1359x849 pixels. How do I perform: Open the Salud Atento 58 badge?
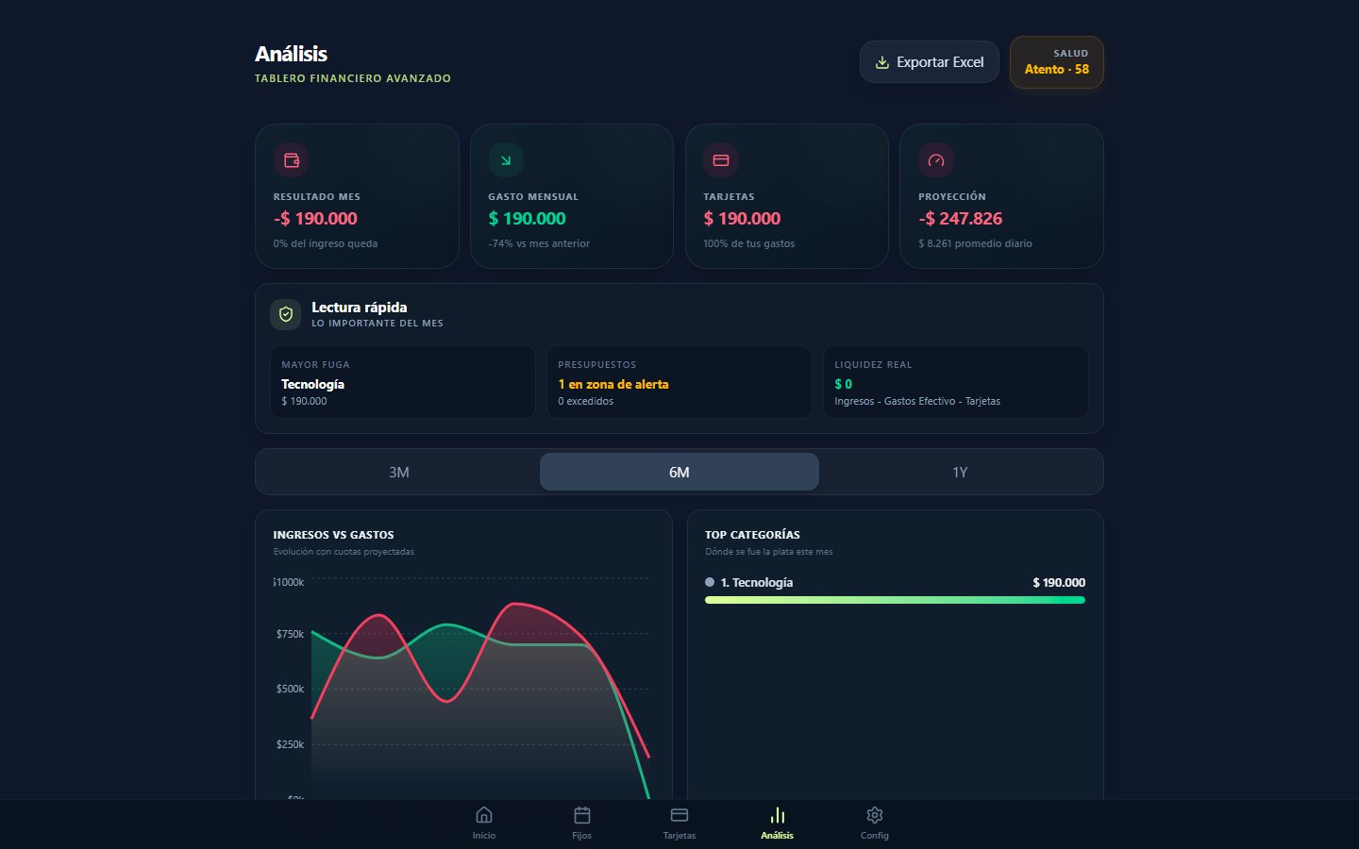[x=1057, y=62]
